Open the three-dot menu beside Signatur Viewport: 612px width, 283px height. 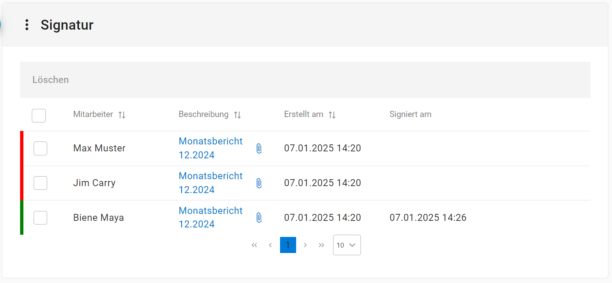27,25
